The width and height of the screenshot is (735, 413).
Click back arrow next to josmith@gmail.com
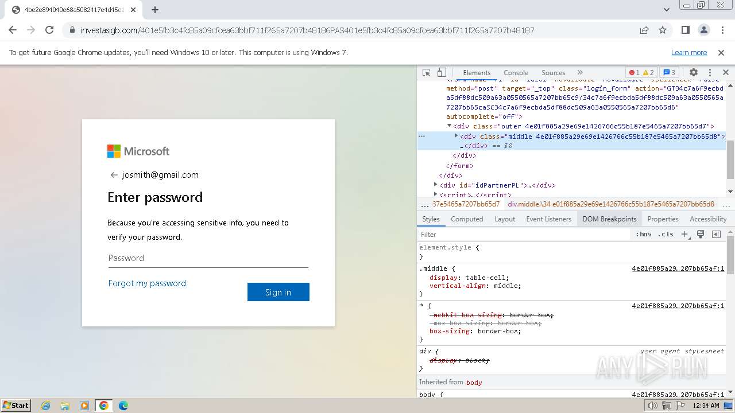(114, 175)
